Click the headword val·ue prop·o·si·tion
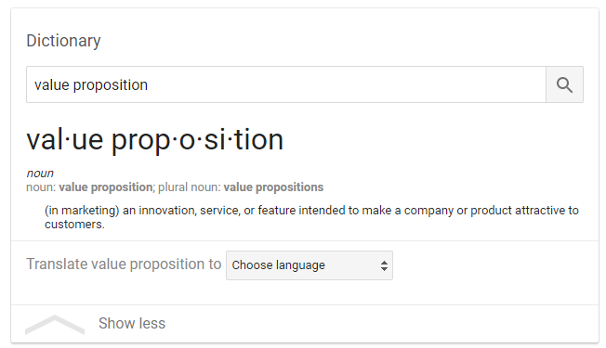The height and width of the screenshot is (348, 606). [x=154, y=139]
